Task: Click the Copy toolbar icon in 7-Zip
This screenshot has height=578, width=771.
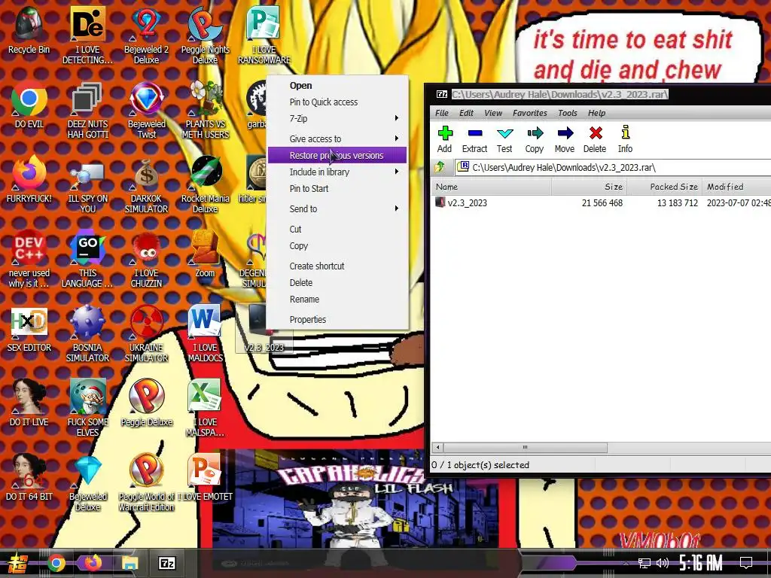Action: coord(535,139)
